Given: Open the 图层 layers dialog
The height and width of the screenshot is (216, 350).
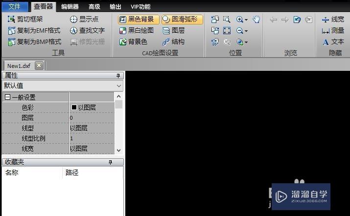Looking at the screenshot, I should point(173,30).
